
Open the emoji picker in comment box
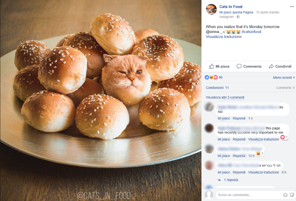tap(285, 195)
